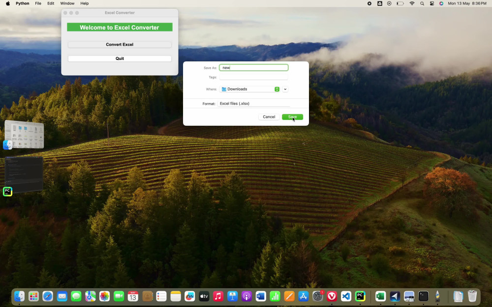
Task: Select the green PC icon on the desktop
Action: click(7, 192)
